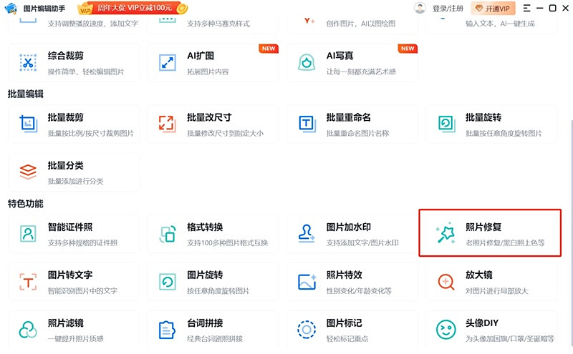Open the 综合裁剪 tool title
Screen dimensions: 573x354
pos(66,56)
